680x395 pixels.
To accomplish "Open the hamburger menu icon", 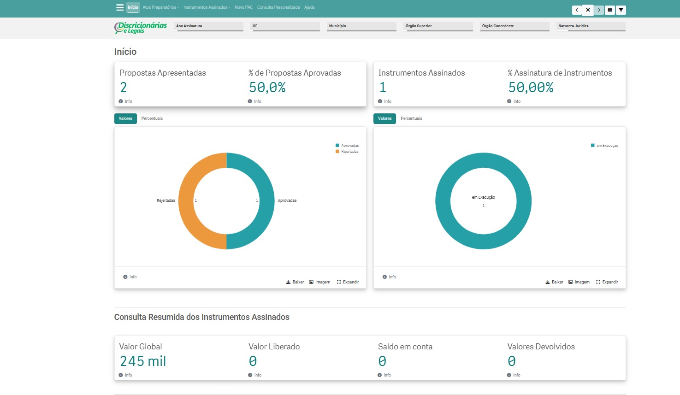I will point(120,7).
